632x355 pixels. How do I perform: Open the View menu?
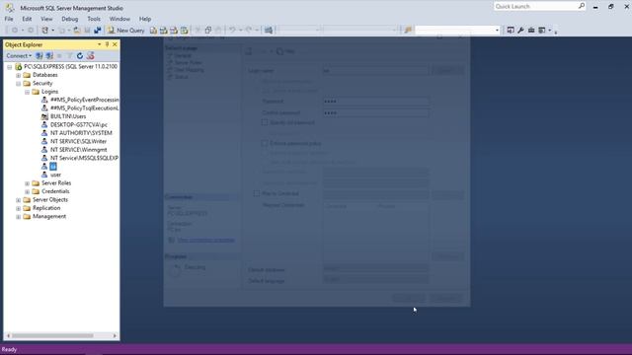[x=46, y=19]
